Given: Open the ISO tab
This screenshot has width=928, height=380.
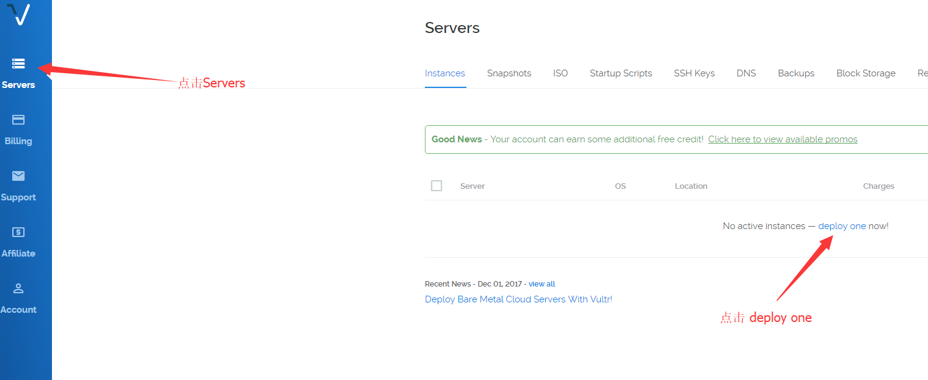Looking at the screenshot, I should [x=561, y=73].
